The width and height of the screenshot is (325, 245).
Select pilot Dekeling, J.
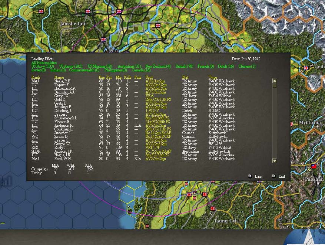(63, 110)
